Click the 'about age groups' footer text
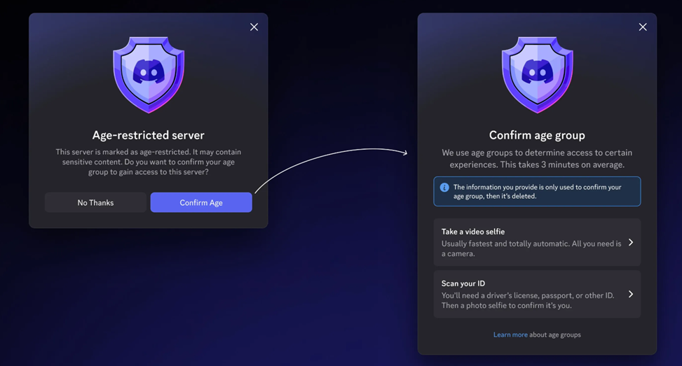The height and width of the screenshot is (366, 682). click(x=555, y=335)
